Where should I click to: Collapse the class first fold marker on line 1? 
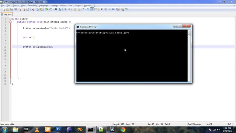click(10, 19)
